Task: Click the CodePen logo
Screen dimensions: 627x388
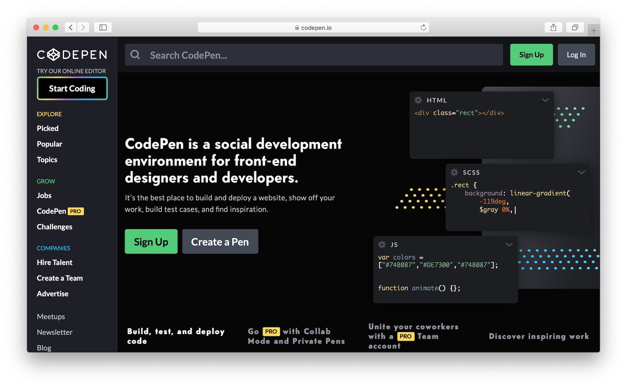Action: (71, 55)
